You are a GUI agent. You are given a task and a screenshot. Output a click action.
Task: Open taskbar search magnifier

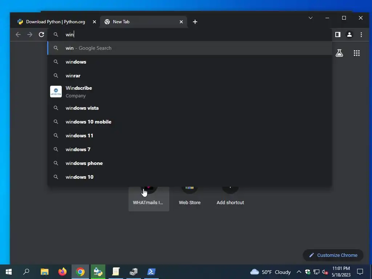[x=26, y=272]
